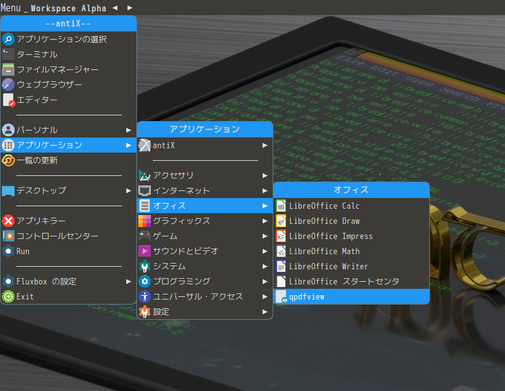Image resolution: width=505 pixels, height=391 pixels.
Task: Click the text コントロールセンター
Action: pyautogui.click(x=57, y=236)
